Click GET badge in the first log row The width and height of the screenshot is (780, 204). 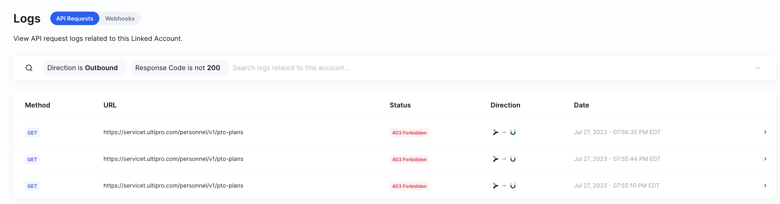32,133
